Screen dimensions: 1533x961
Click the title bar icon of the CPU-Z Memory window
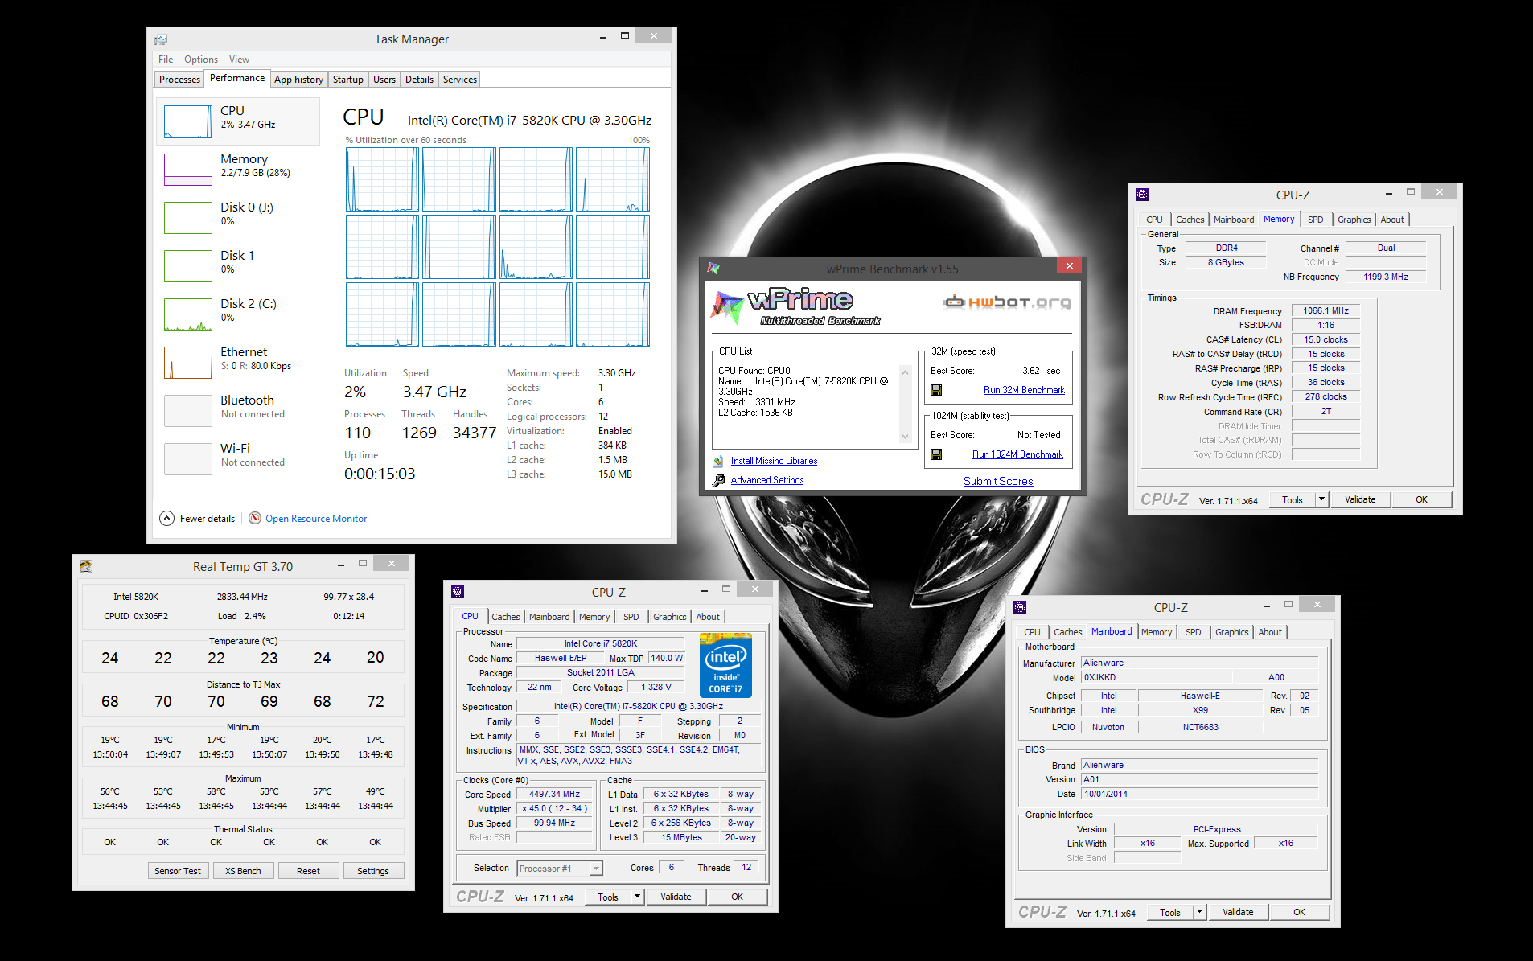coord(1142,194)
